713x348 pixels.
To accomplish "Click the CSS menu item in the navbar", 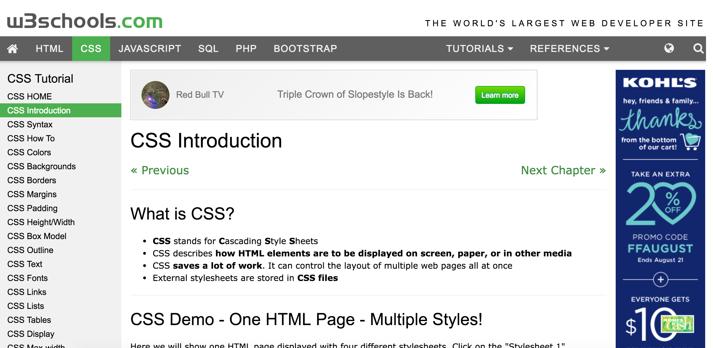I will [90, 49].
